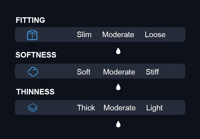Select the Thick option
Image resolution: width=200 pixels, height=139 pixels.
(x=86, y=108)
